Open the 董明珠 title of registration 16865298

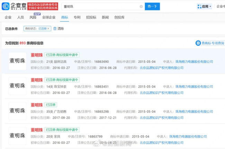pyautogui.click(x=37, y=105)
